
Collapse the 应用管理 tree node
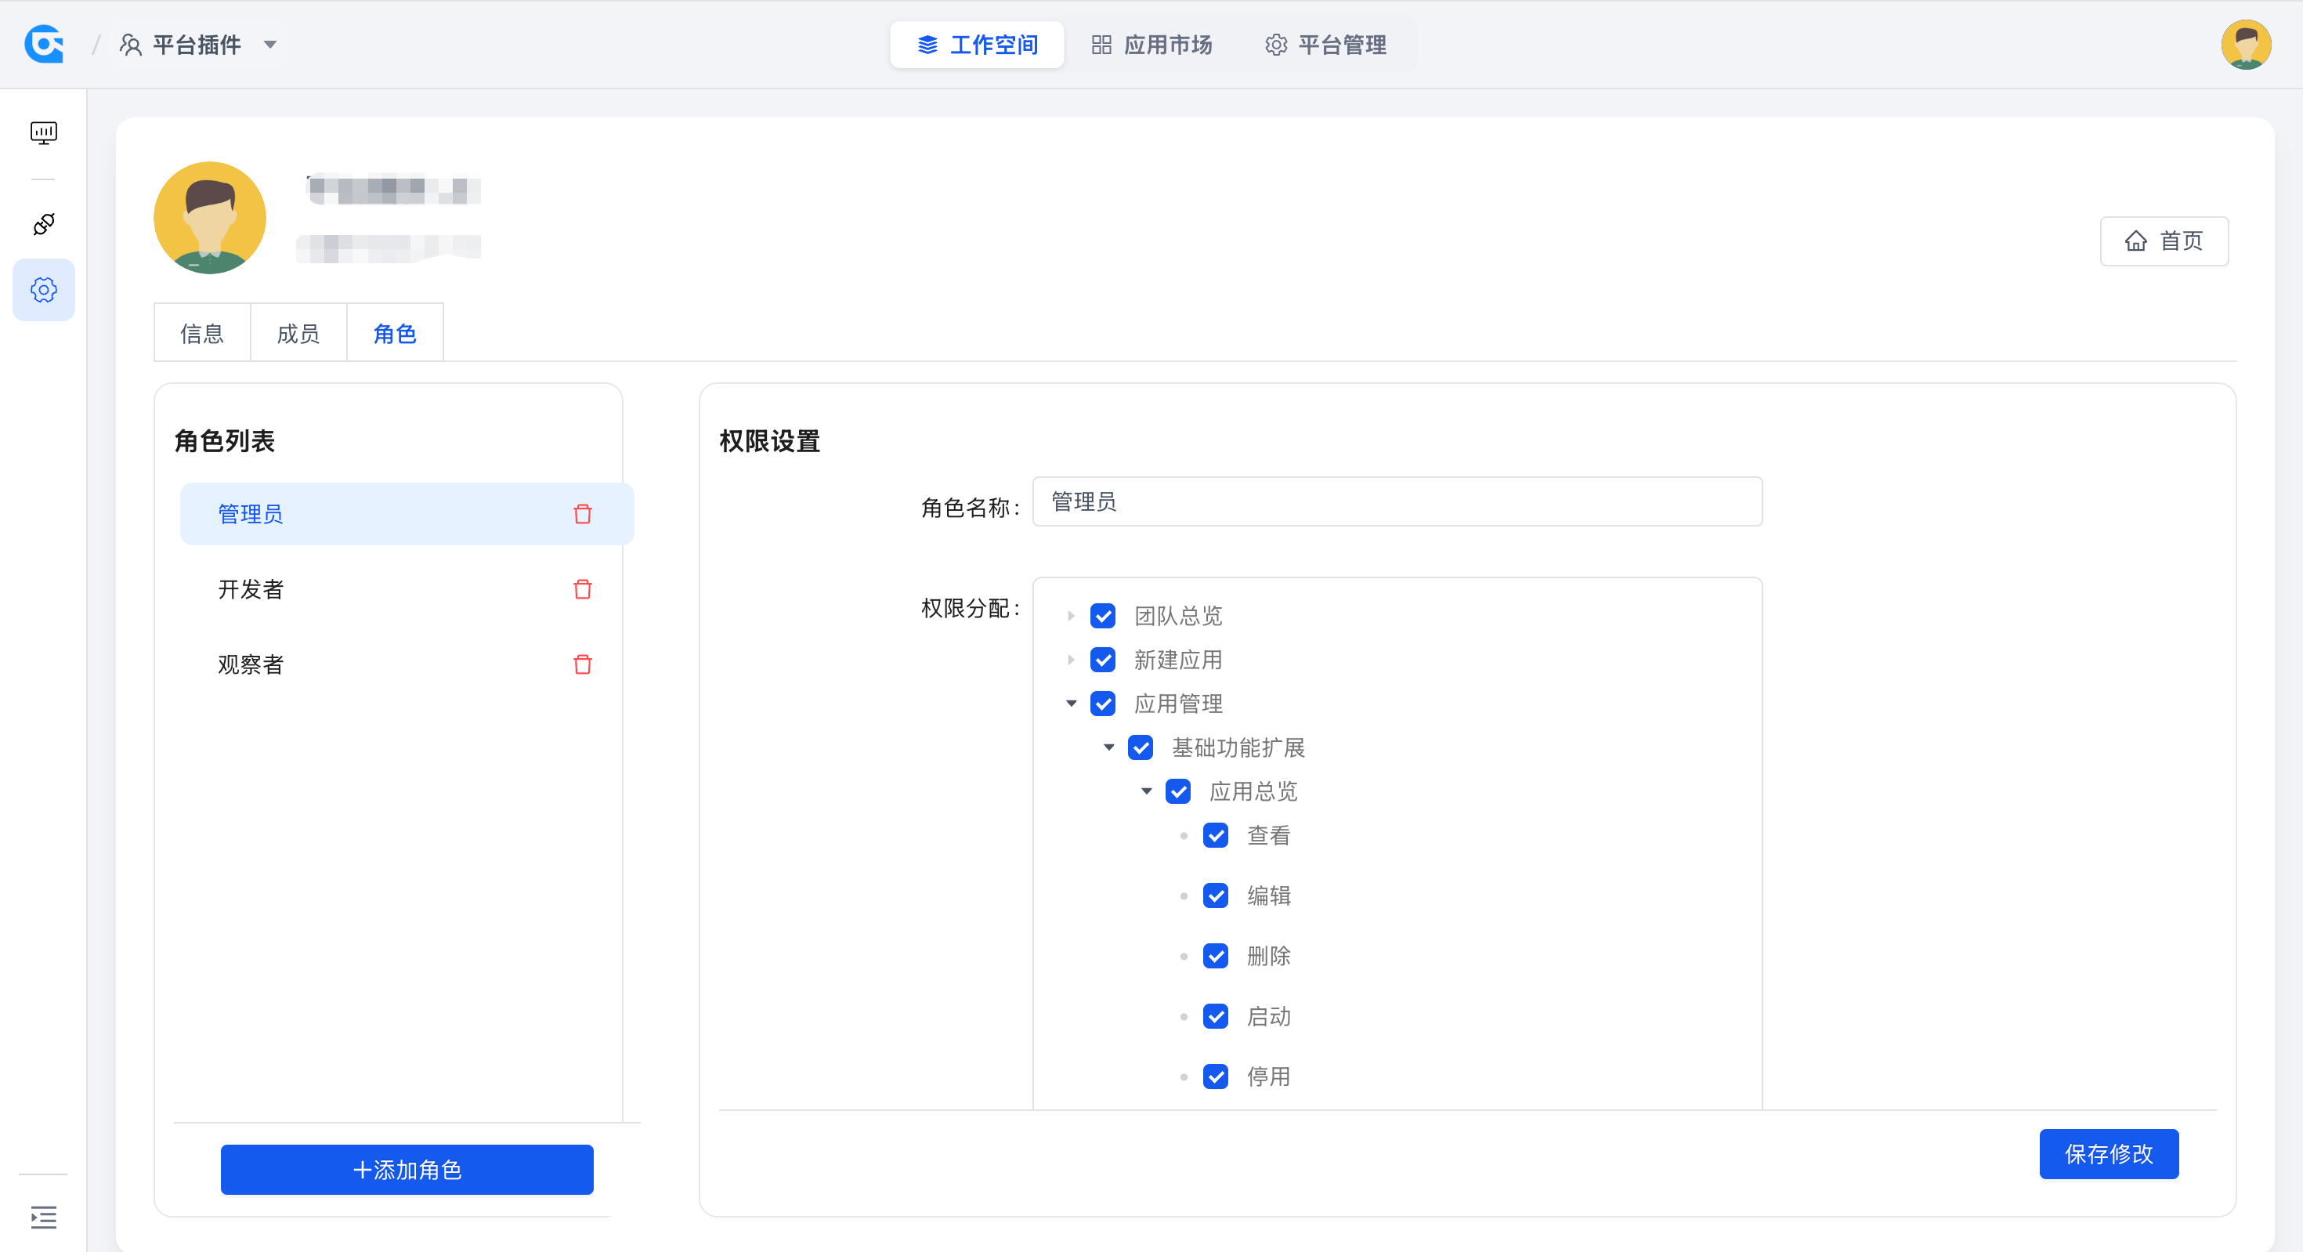click(1070, 704)
